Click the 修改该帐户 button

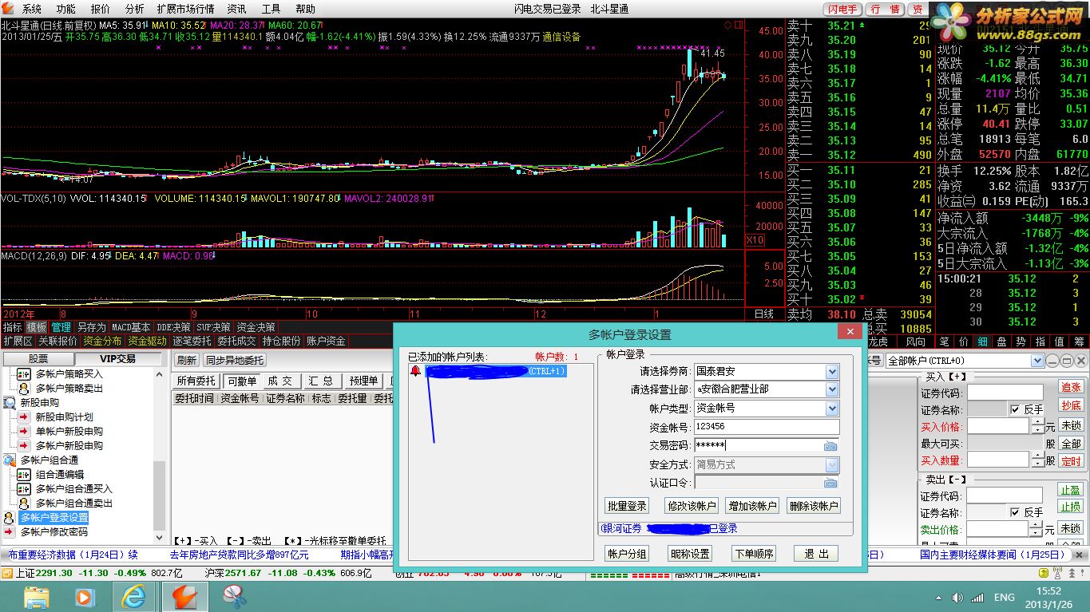[692, 506]
